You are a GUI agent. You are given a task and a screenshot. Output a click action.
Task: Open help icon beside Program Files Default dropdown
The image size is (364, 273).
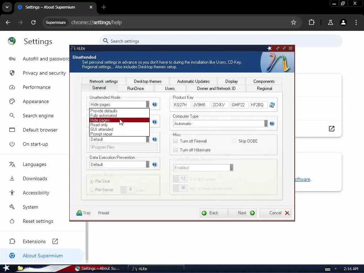(155, 139)
